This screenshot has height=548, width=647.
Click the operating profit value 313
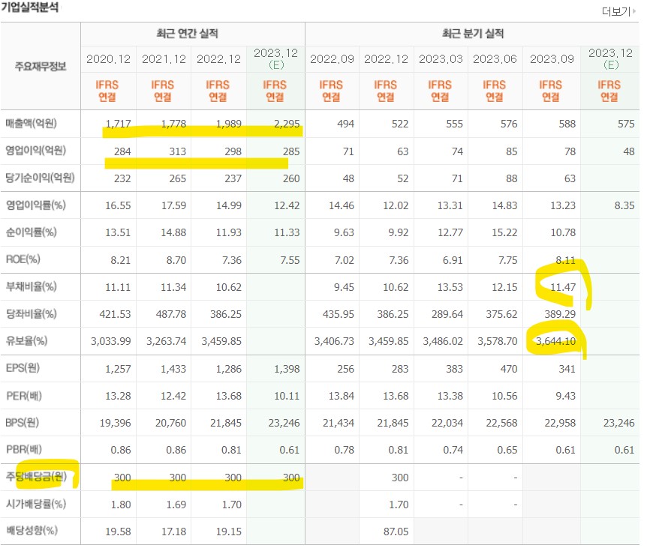click(x=177, y=151)
